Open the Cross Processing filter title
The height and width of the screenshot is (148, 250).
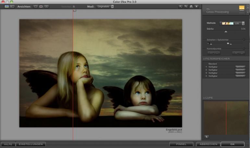click(x=218, y=12)
